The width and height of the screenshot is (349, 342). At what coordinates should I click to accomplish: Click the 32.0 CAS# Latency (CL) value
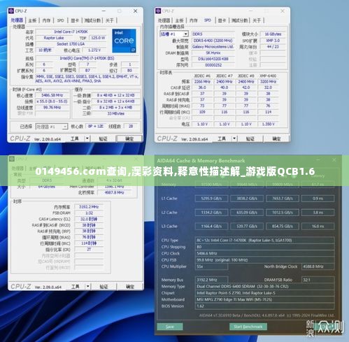point(89,219)
